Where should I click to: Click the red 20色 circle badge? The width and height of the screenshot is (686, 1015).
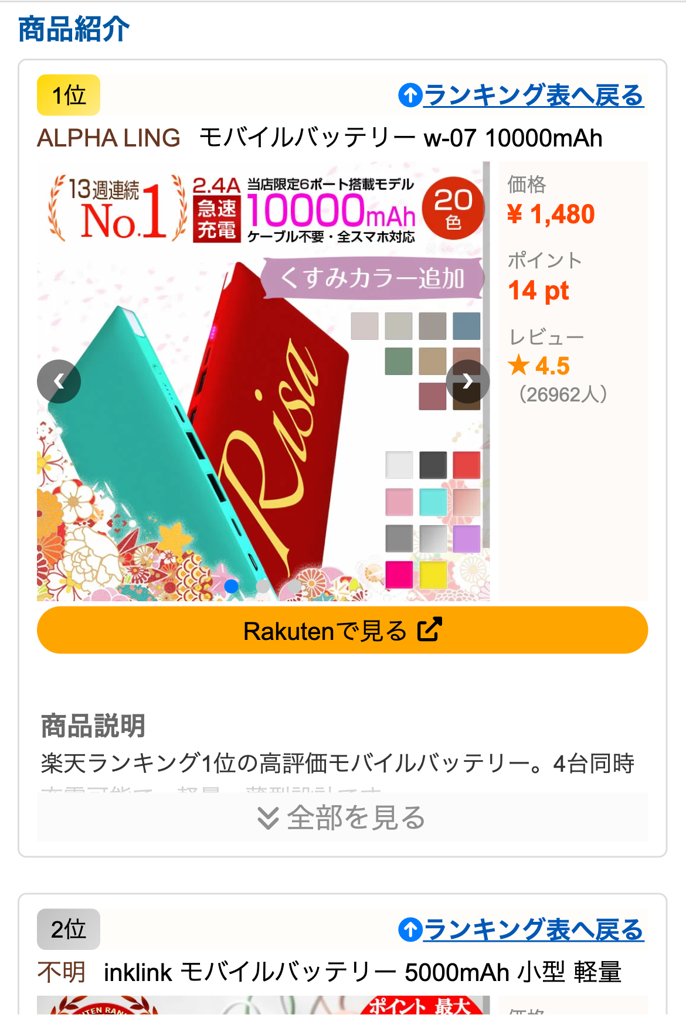pos(453,208)
